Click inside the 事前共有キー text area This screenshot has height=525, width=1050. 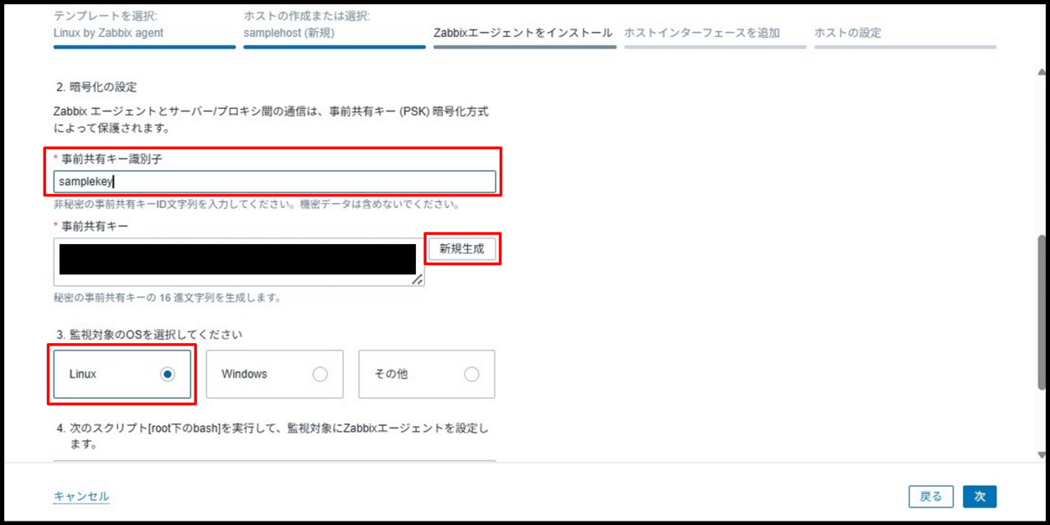[x=238, y=261]
